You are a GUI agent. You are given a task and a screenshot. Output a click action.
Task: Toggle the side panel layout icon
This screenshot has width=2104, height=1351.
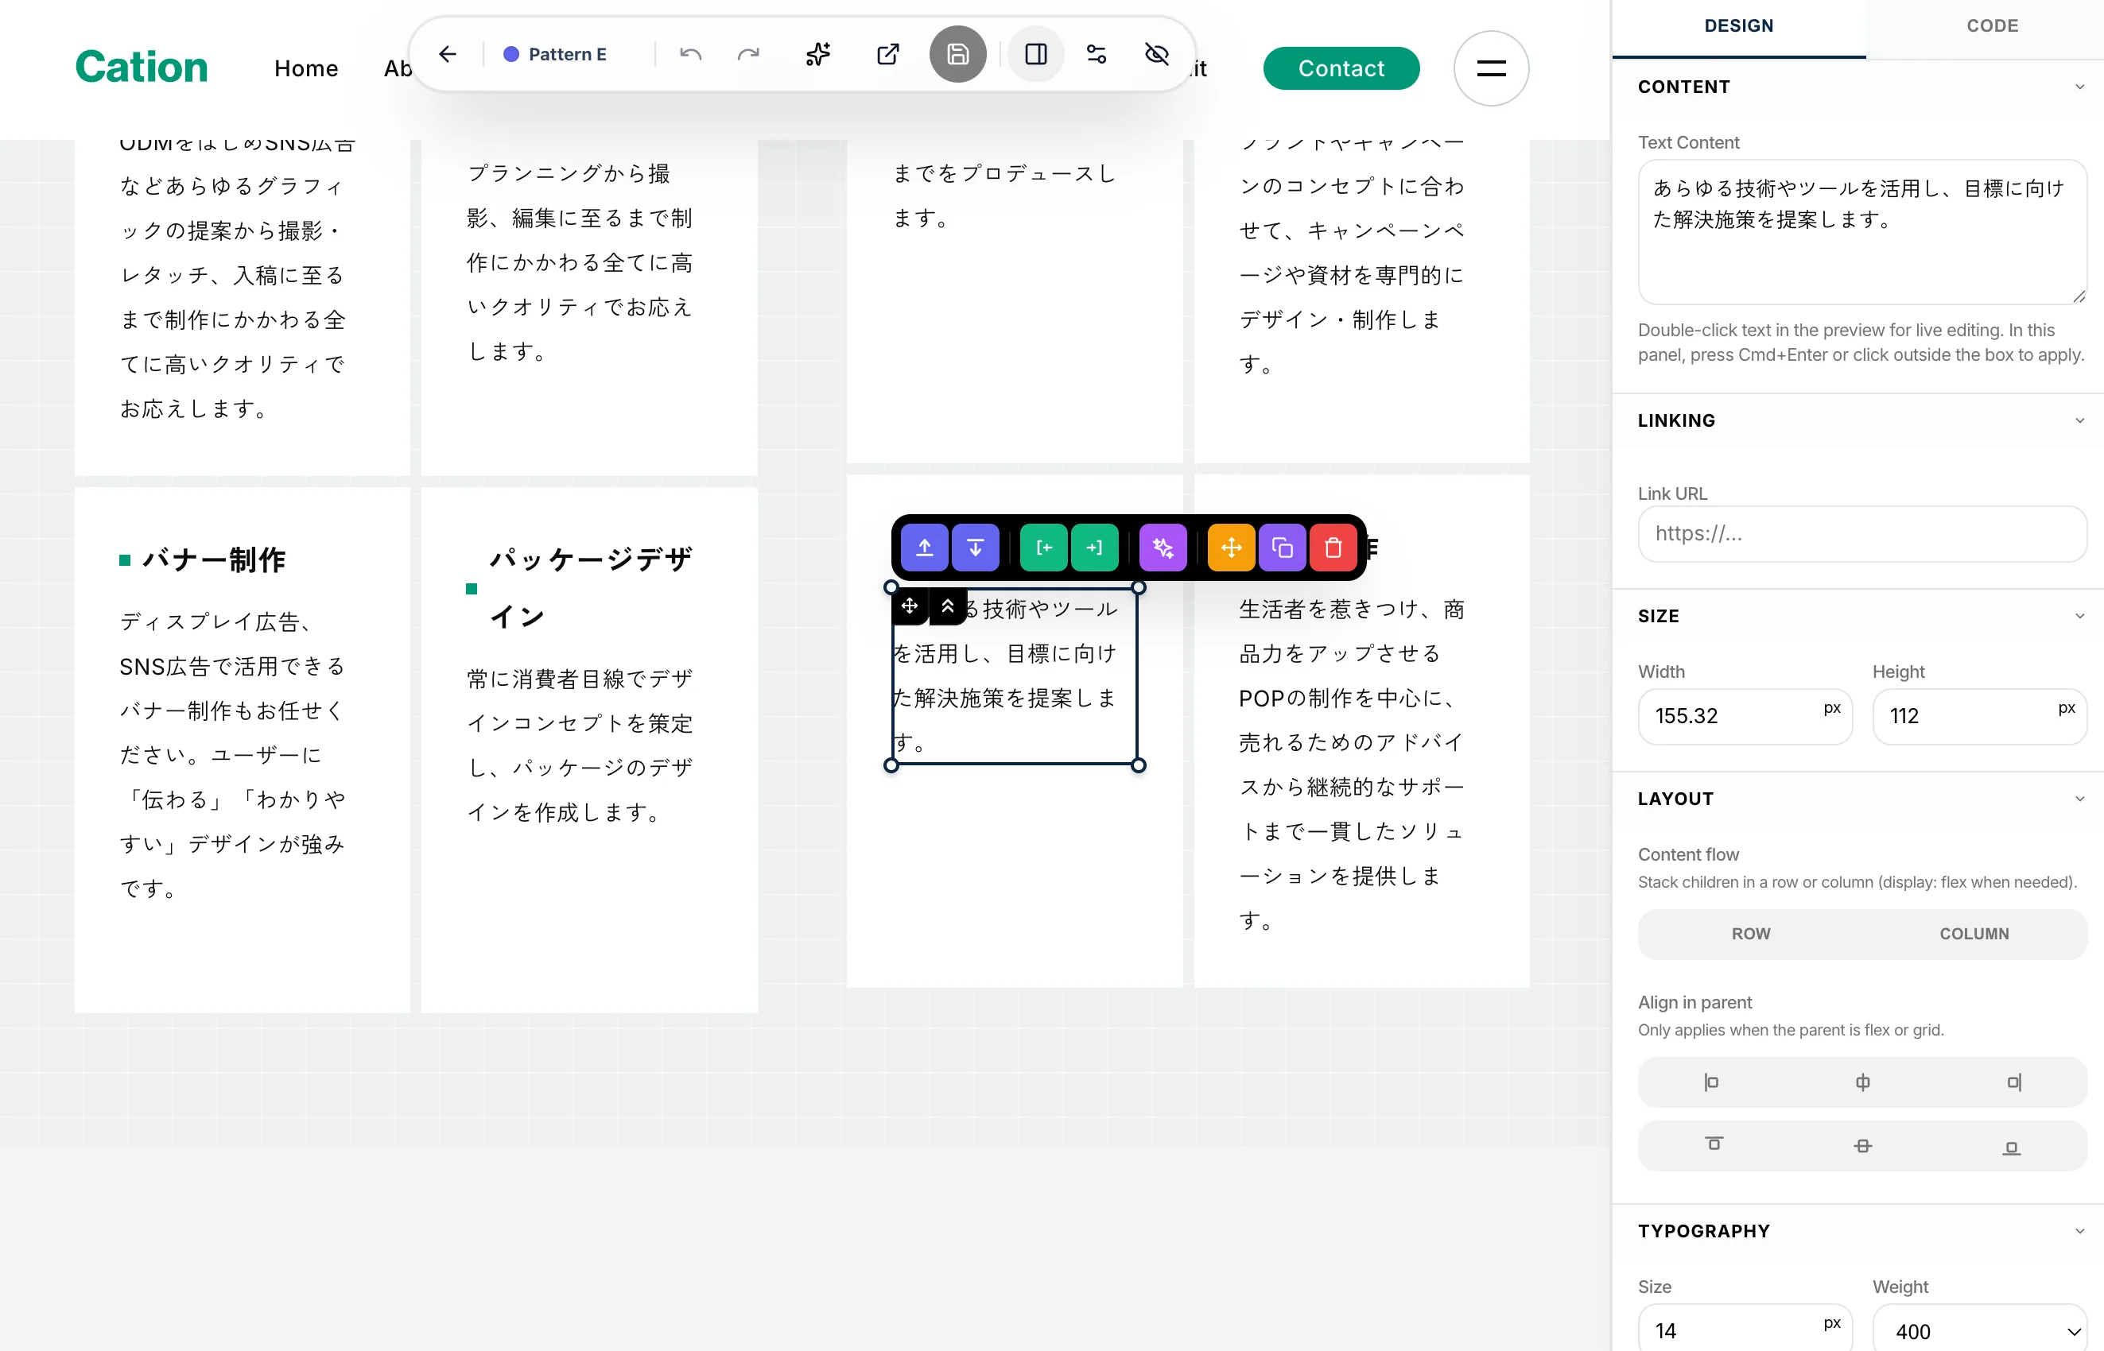click(x=1036, y=54)
